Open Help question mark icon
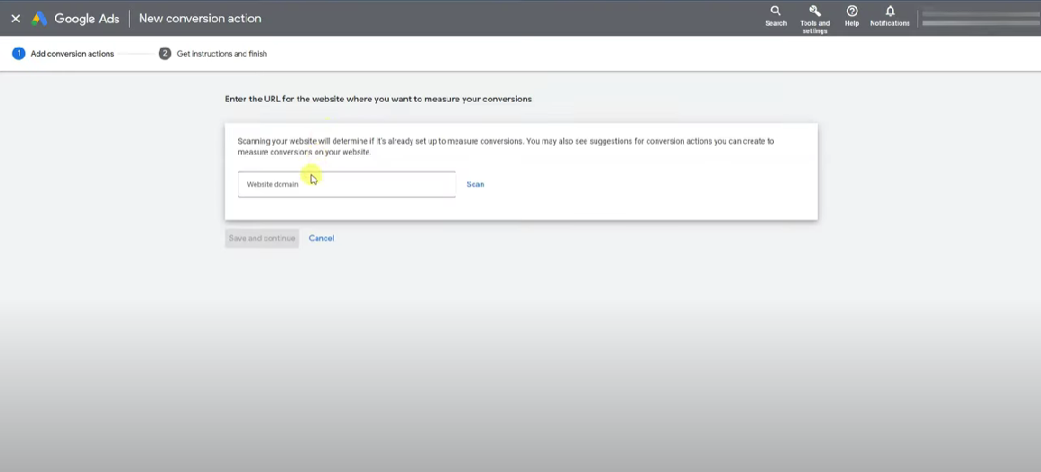Viewport: 1041px width, 472px height. (852, 11)
